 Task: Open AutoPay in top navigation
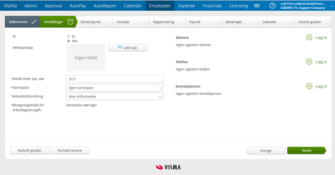coord(78,6)
